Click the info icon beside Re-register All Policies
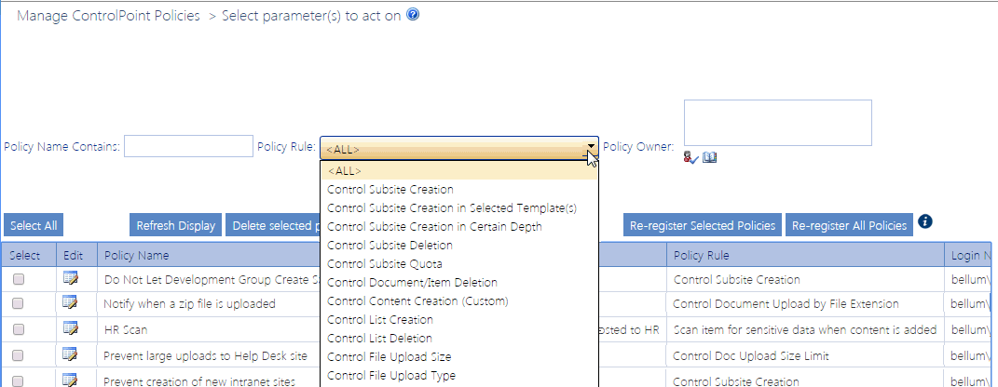This screenshot has height=387, width=998. click(x=924, y=221)
